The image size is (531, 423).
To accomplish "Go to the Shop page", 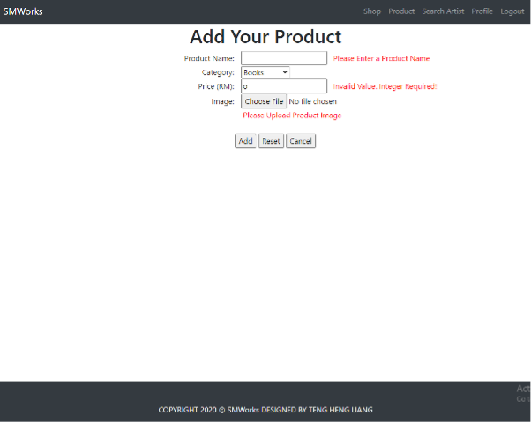I will click(372, 11).
